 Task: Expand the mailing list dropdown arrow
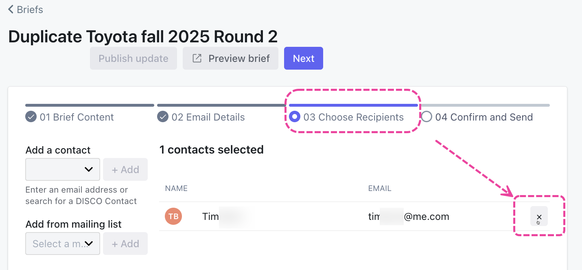[89, 244]
